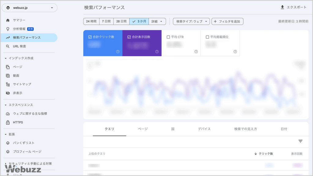
Task: Expand the セキュリティと手動による対策 section
Action: click(x=6, y=164)
